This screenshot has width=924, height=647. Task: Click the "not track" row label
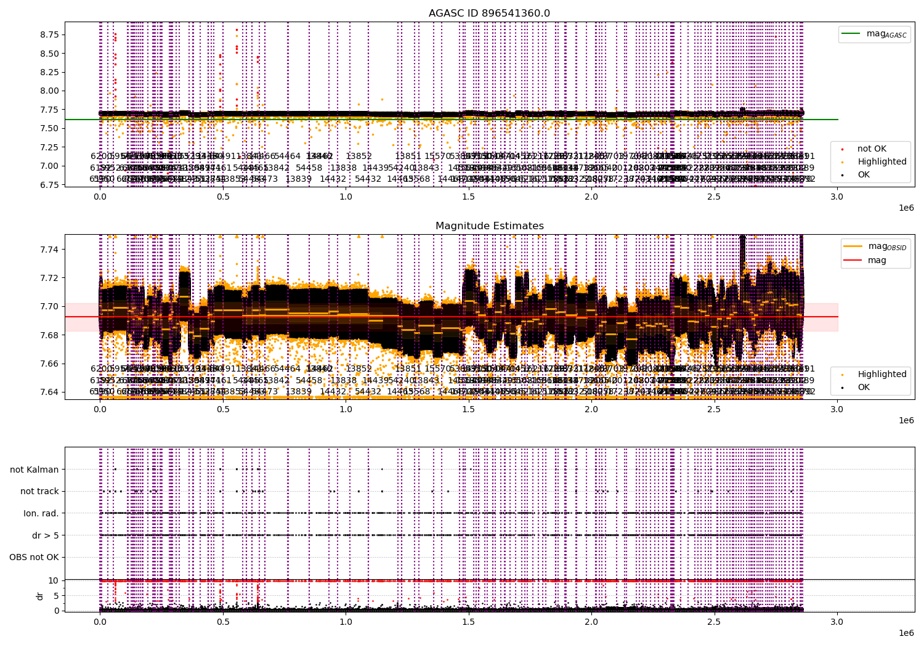click(x=39, y=491)
